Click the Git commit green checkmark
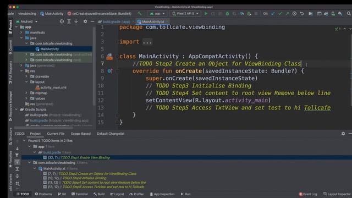Screen dimensions: 352x198 pyautogui.click(x=280, y=14)
